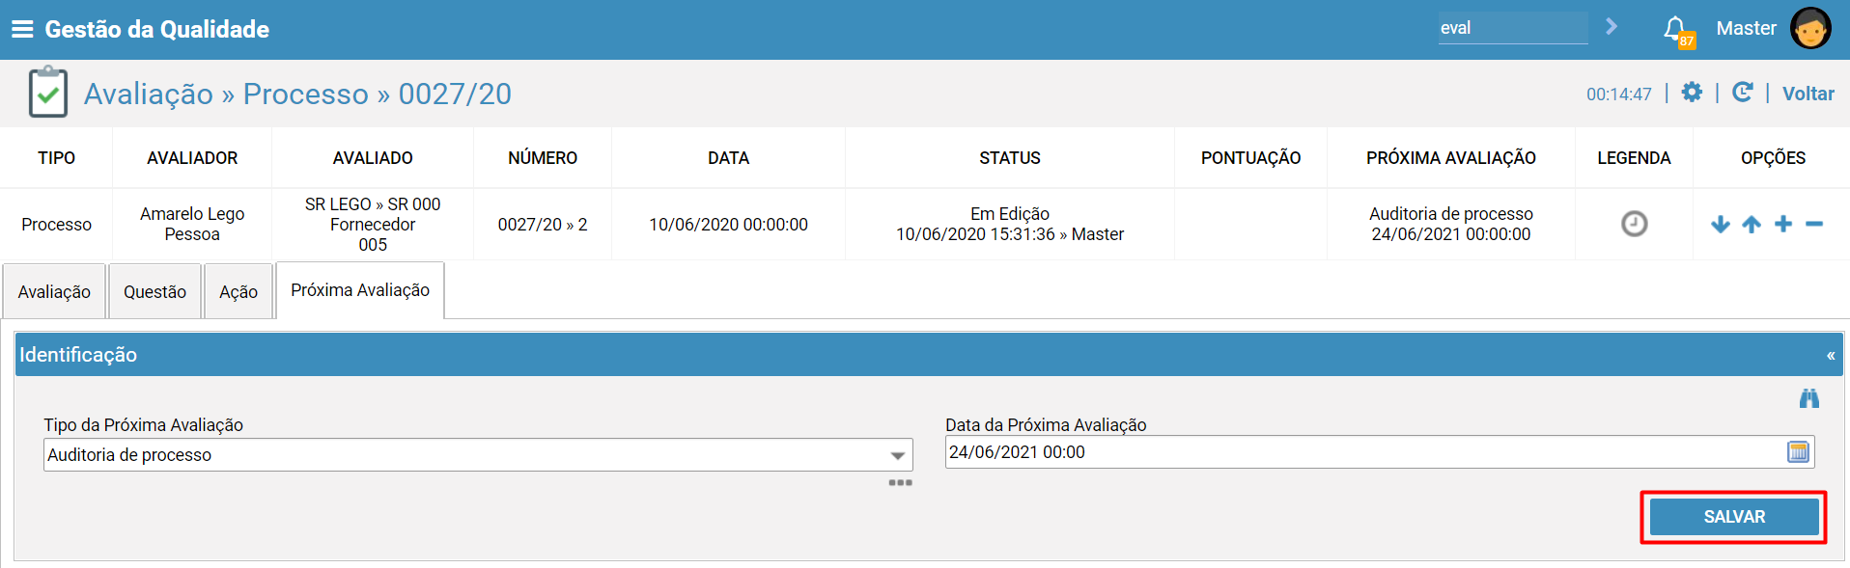This screenshot has width=1850, height=568.
Task: Click the PONTUAÇÃO column header
Action: (1250, 158)
